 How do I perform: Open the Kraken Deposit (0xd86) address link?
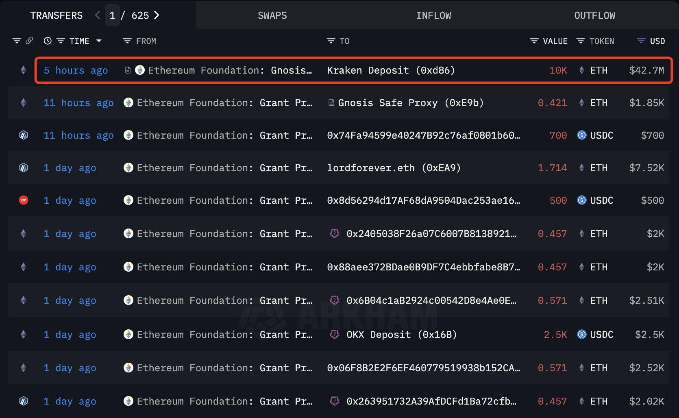pyautogui.click(x=391, y=70)
